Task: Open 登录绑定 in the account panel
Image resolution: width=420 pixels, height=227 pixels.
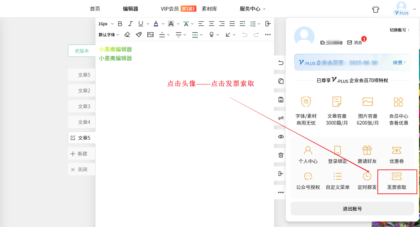Action: [x=338, y=155]
